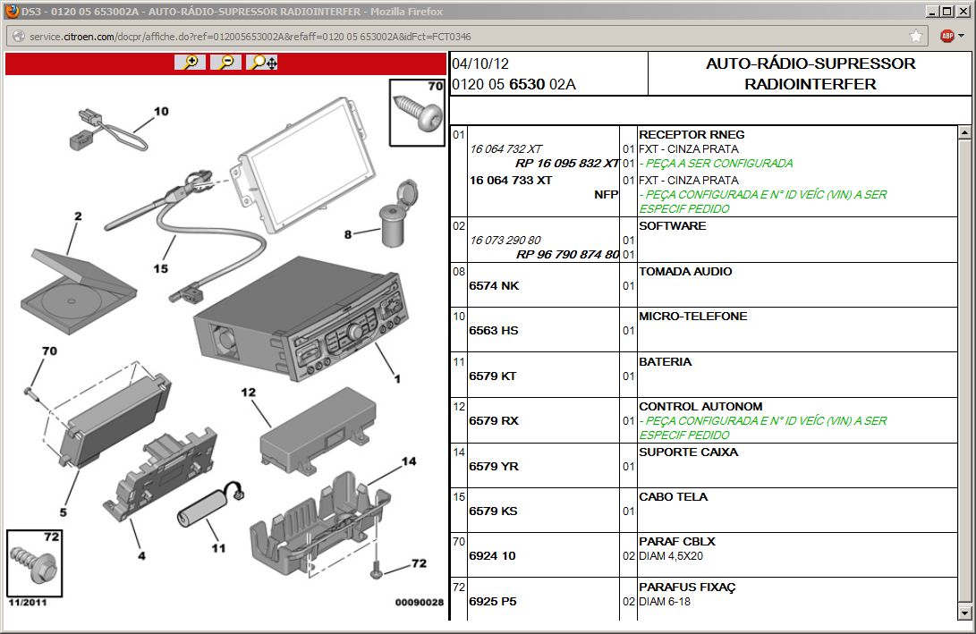This screenshot has width=976, height=634.
Task: Minimize the Firefox window
Action: 932,12
